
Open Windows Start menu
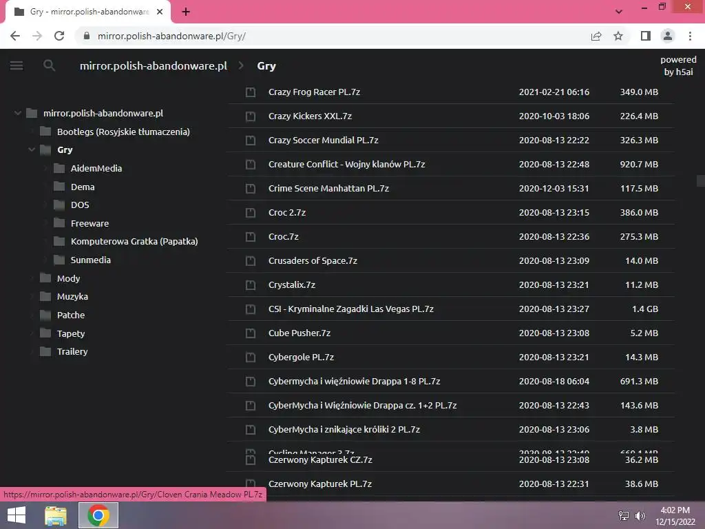click(17, 515)
